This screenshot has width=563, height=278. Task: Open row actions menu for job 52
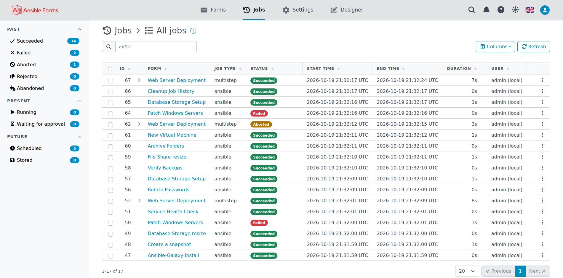point(542,201)
